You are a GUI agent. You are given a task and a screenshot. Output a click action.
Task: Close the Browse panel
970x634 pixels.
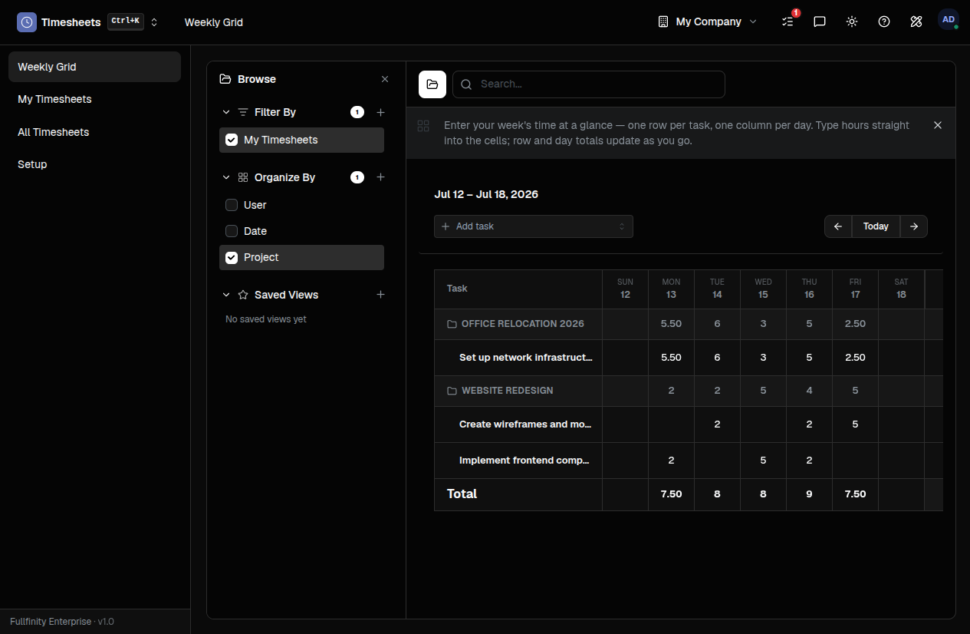coord(385,79)
